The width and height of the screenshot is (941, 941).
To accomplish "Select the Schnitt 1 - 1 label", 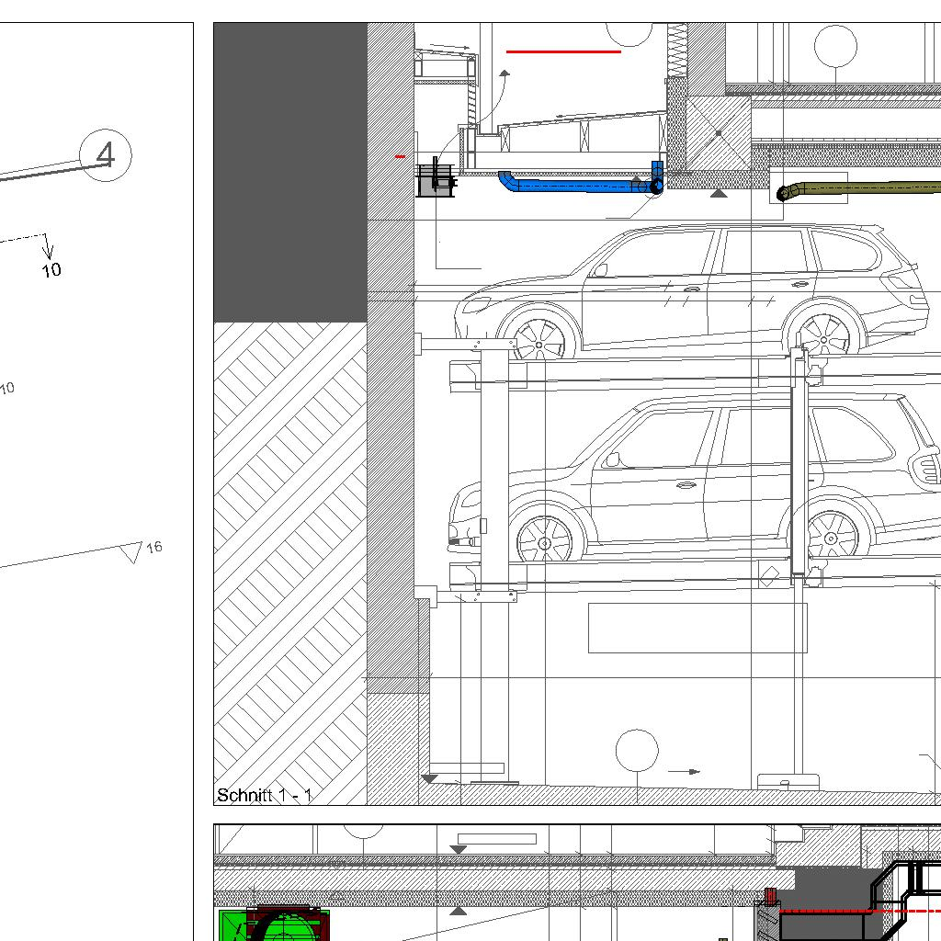I will click(264, 795).
